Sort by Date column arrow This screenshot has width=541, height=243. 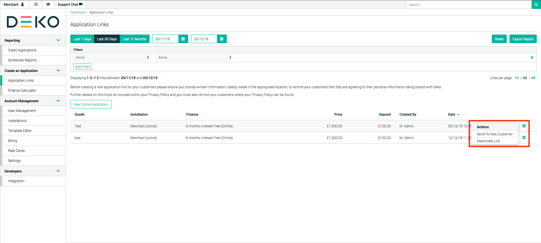point(458,115)
